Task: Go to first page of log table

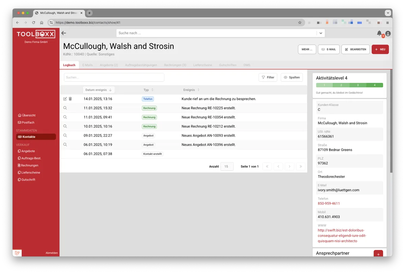Action: click(x=267, y=166)
